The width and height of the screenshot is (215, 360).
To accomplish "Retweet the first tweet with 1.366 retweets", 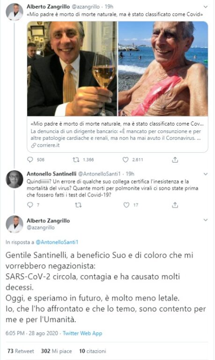I will (76, 159).
